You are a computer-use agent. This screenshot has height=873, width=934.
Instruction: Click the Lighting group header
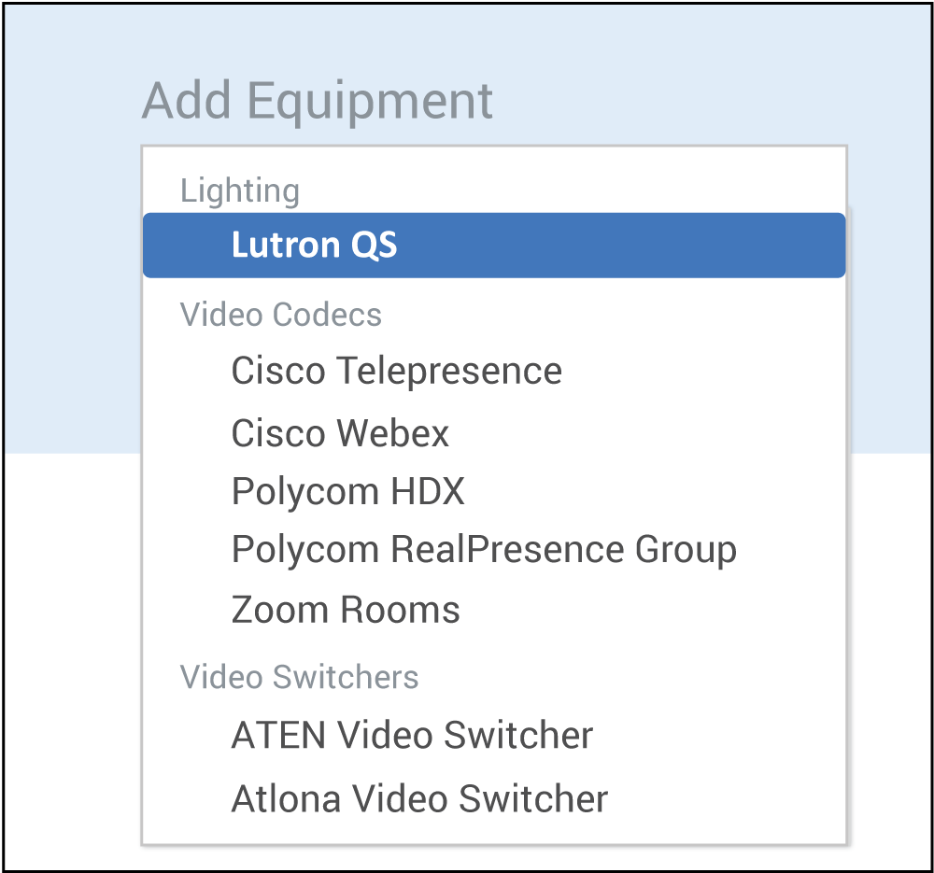click(x=240, y=190)
